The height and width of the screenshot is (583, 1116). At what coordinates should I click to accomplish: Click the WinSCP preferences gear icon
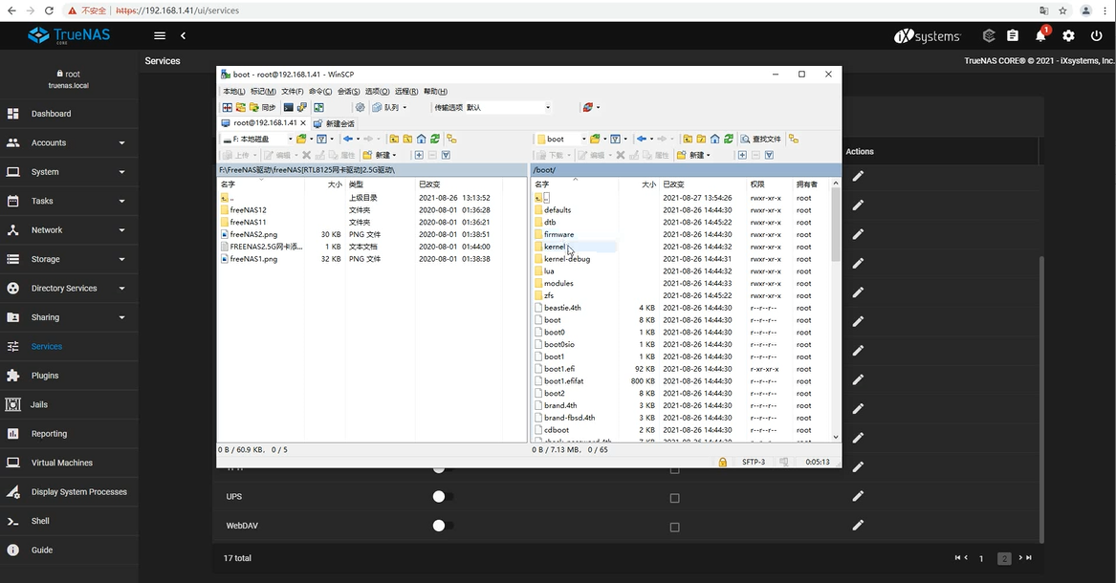point(361,108)
